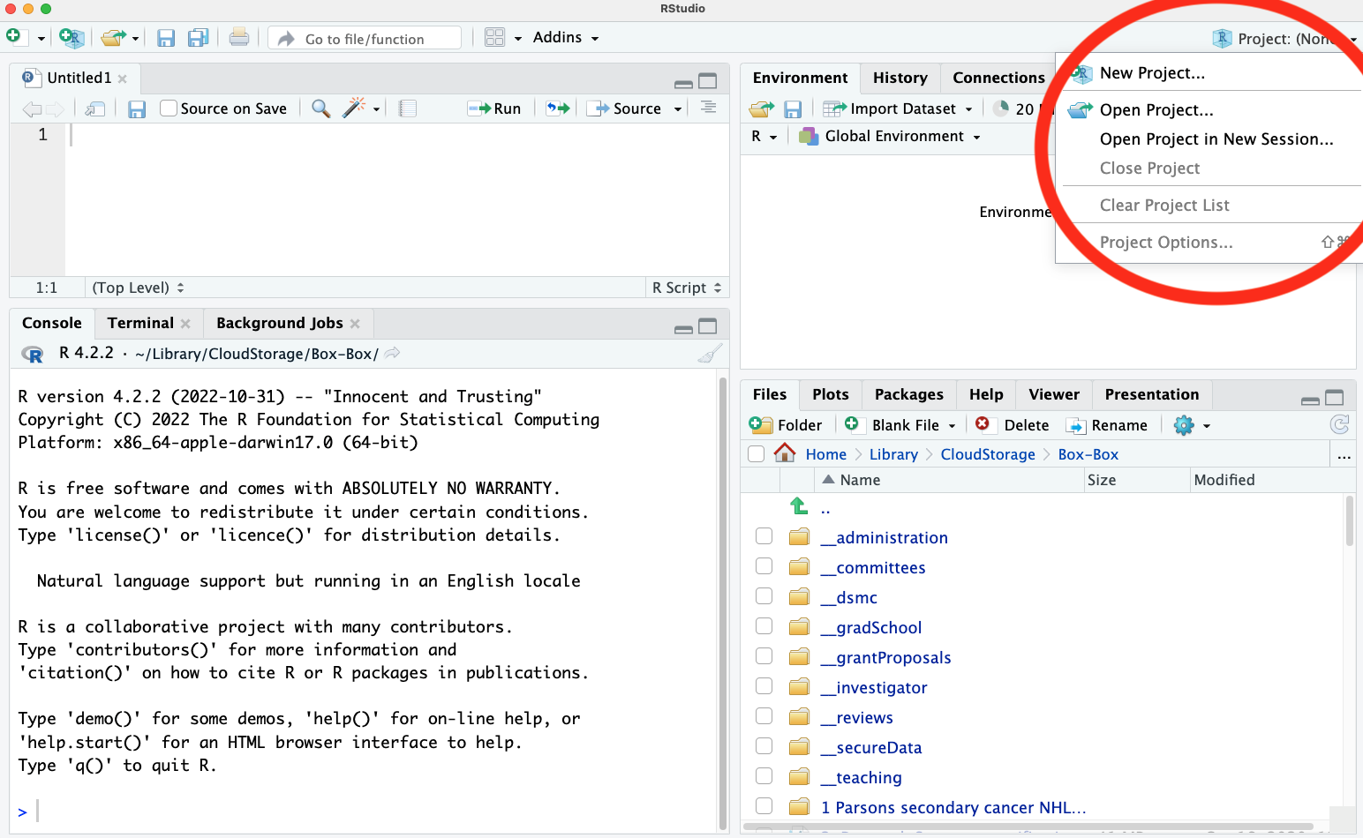Viewport: 1363px width, 838px height.
Task: Delete selected files with Delete button
Action: coord(1013,425)
